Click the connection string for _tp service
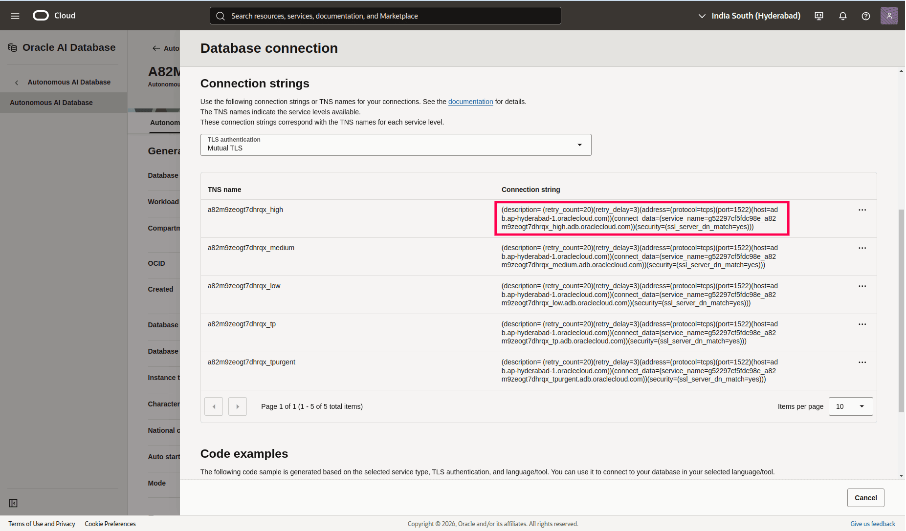 [640, 333]
